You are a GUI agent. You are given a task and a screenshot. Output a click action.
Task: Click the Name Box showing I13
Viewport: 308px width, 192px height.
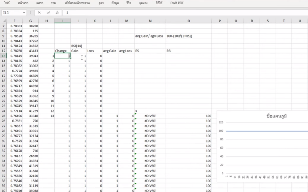pyautogui.click(x=12, y=13)
